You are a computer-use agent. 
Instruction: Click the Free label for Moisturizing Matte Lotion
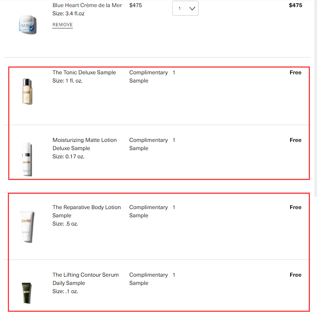click(x=295, y=140)
